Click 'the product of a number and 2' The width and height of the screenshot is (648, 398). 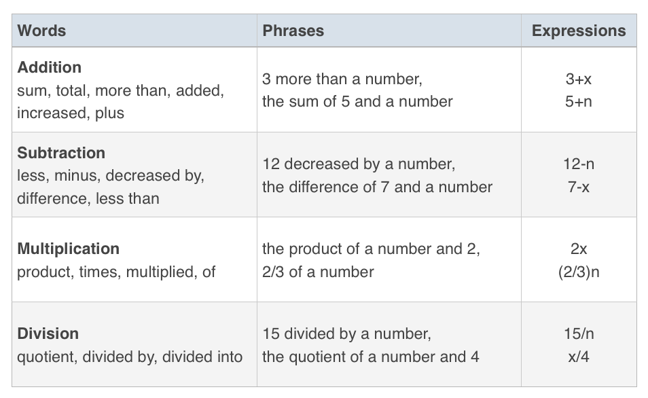[371, 249]
